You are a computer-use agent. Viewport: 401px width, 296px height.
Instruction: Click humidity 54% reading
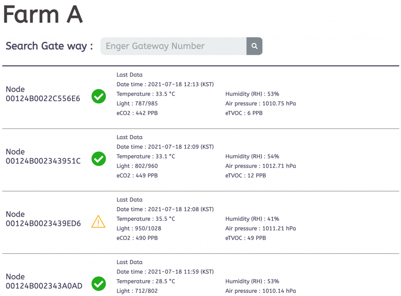tap(252, 156)
